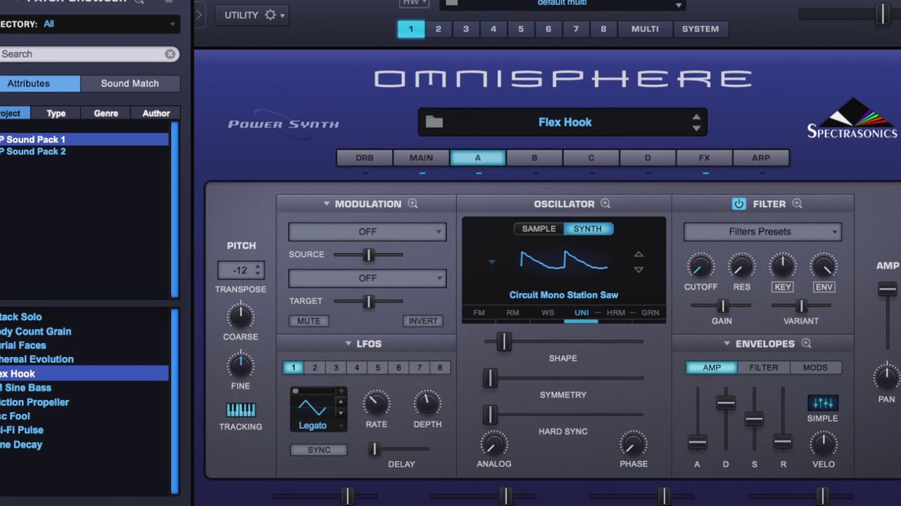Image resolution: width=901 pixels, height=506 pixels.
Task: Open the Filter zoom magnifier
Action: (x=797, y=204)
